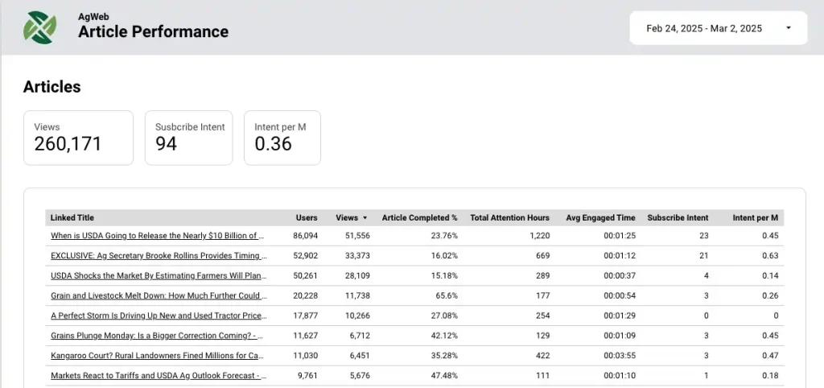
Task: Open Markets React to Tariffs article
Action: [157, 376]
